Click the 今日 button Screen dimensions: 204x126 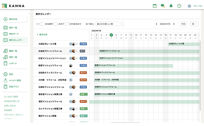[x=183, y=24]
